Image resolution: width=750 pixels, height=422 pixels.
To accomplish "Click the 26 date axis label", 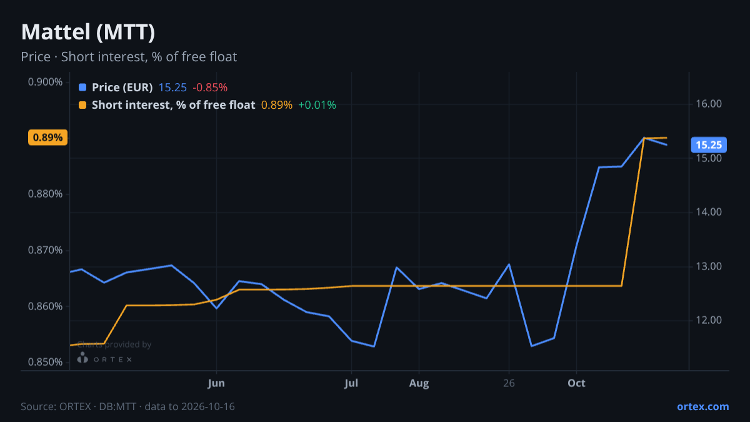I will pyautogui.click(x=509, y=383).
